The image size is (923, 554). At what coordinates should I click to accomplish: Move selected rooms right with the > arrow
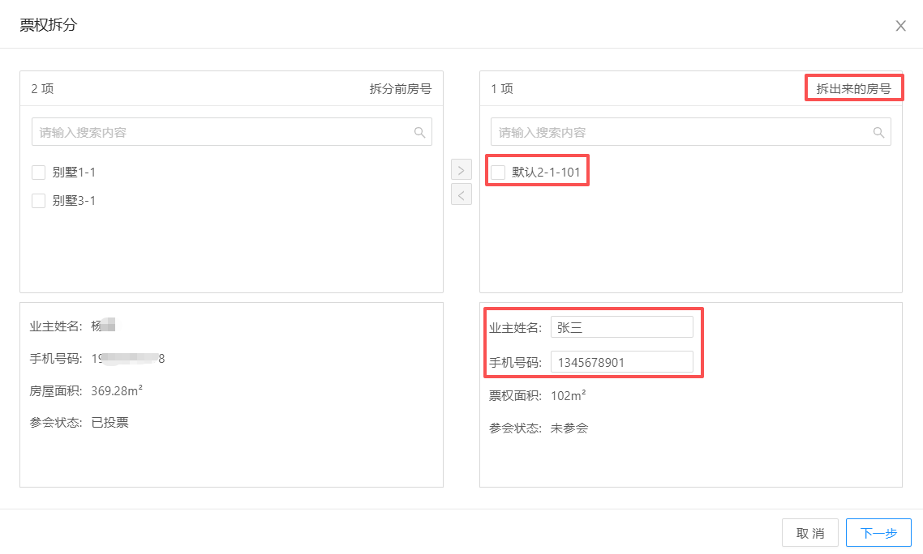[x=461, y=170]
